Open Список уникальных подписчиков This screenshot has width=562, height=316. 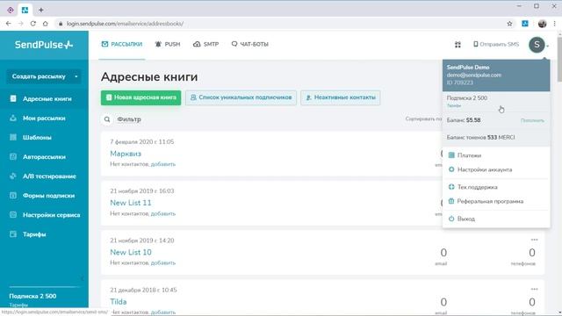point(241,97)
